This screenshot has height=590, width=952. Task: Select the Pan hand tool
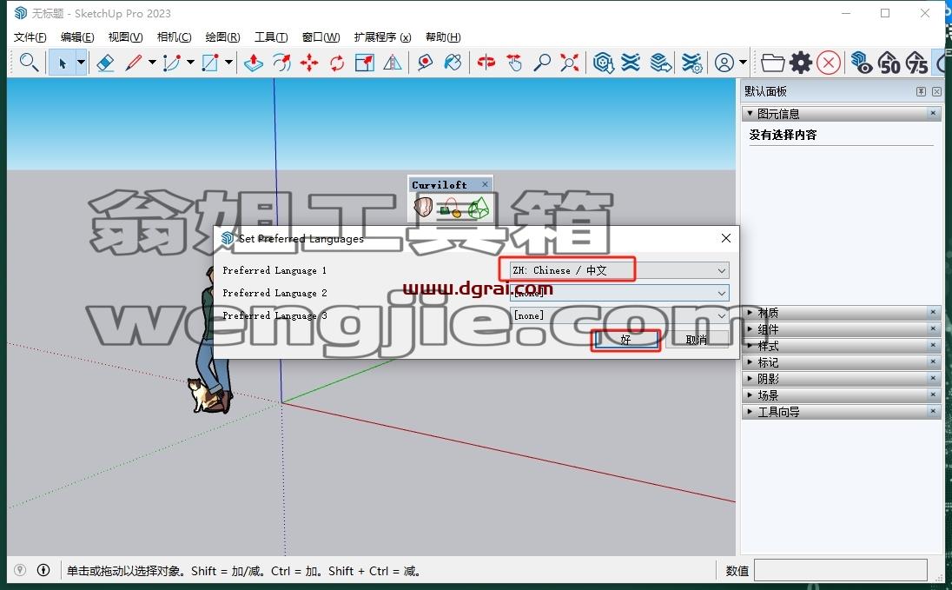(514, 63)
